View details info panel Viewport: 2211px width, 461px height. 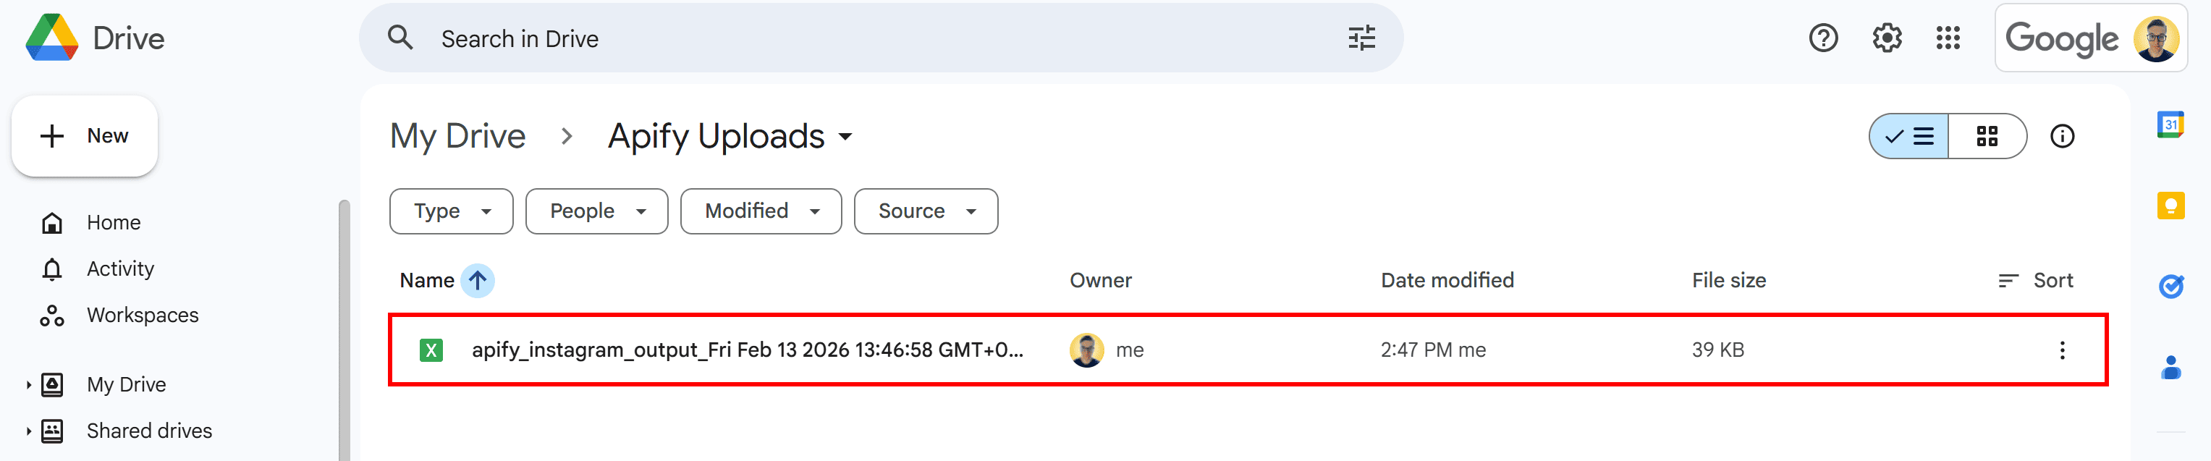[2062, 137]
